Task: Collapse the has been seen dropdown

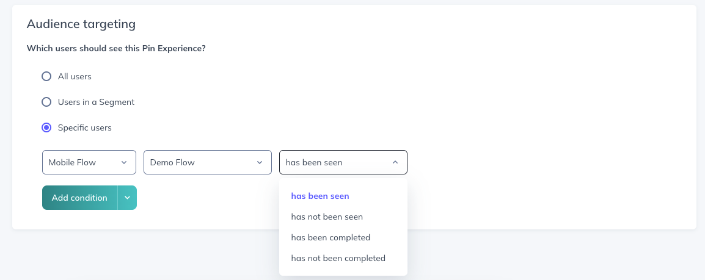Action: point(343,162)
